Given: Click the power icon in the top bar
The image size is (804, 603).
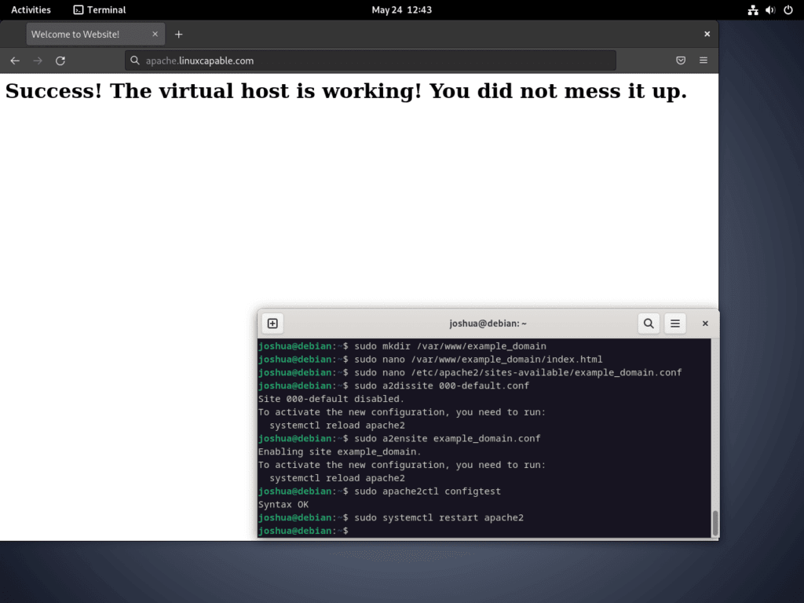Looking at the screenshot, I should (x=788, y=9).
